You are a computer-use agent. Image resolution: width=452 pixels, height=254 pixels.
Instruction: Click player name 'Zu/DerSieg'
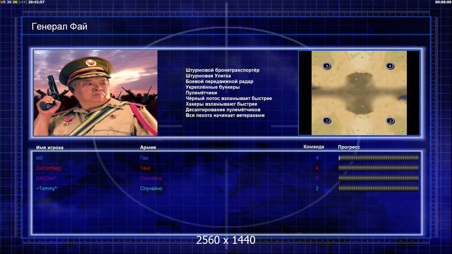click(48, 168)
